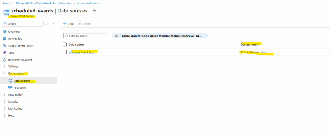330x133 pixels.
Task: Collapse the Configuration section
Action: point(5,73)
